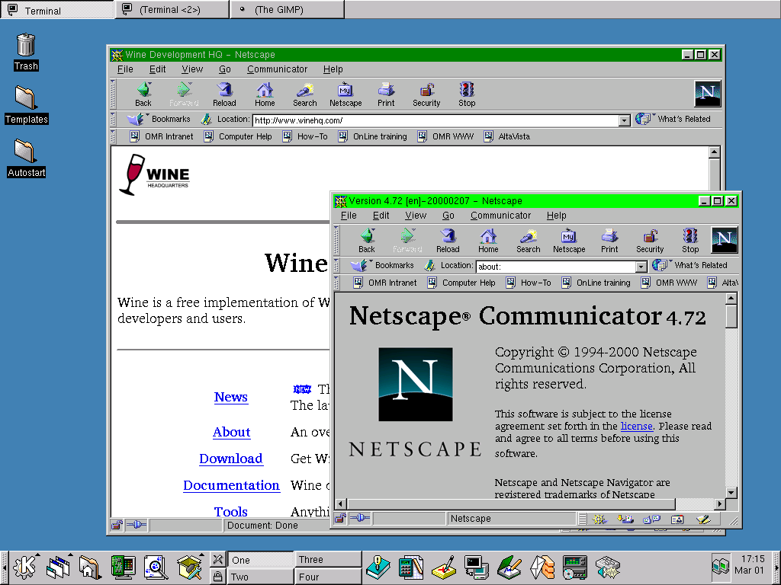This screenshot has height=585, width=781.
Task: Switch to virtual desktop Four
Action: pyautogui.click(x=328, y=576)
